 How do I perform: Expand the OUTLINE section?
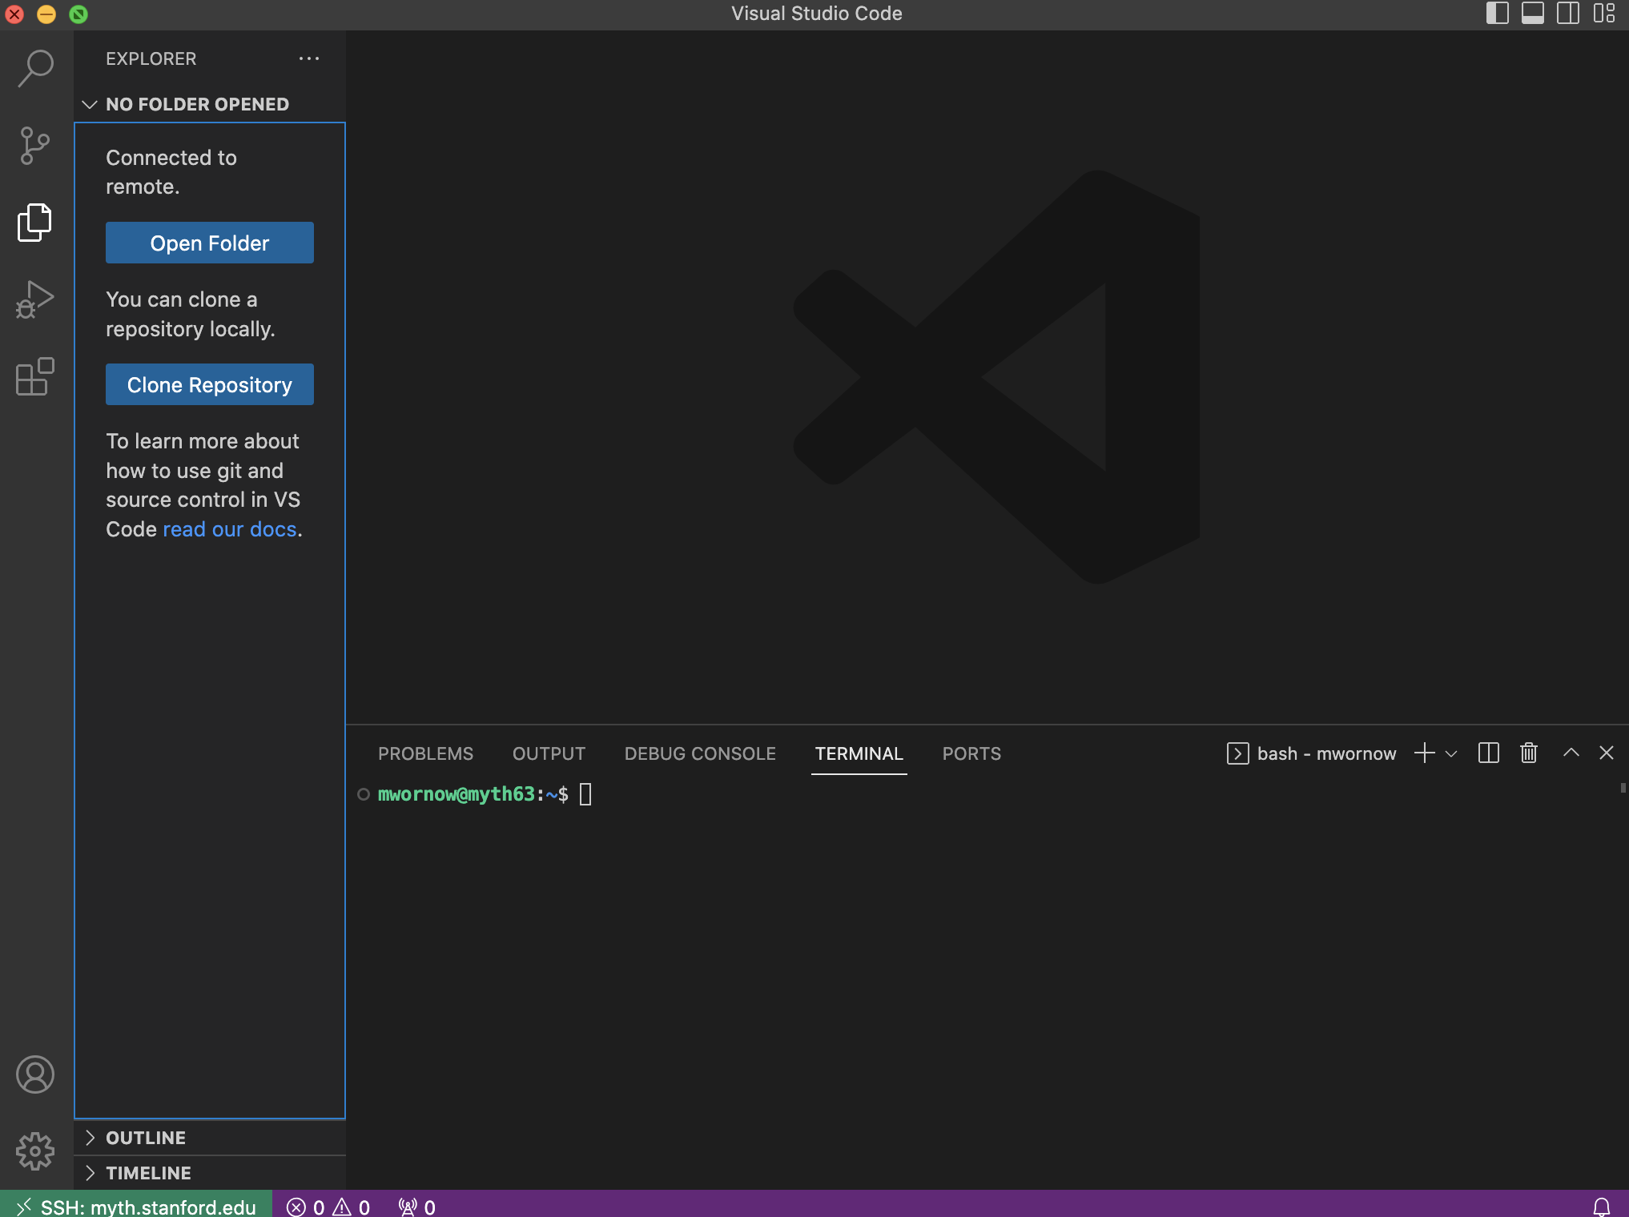point(210,1138)
